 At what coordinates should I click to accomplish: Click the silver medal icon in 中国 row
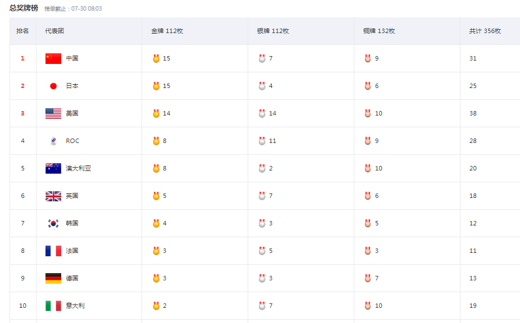tap(262, 59)
